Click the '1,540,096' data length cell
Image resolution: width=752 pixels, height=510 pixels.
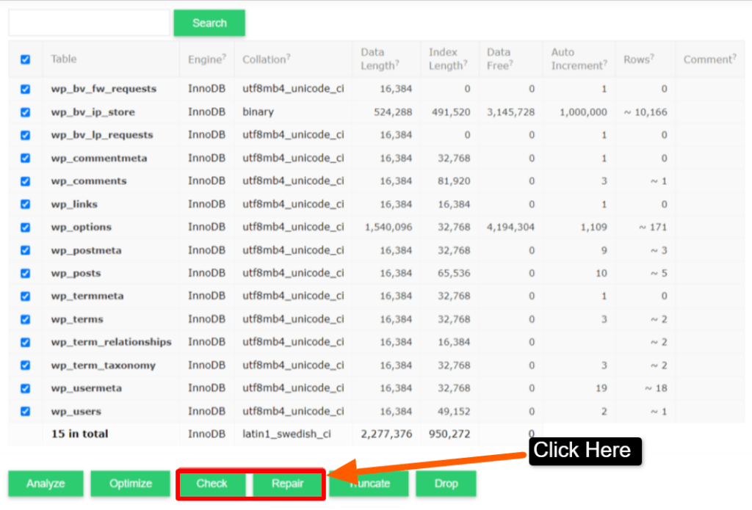click(388, 227)
